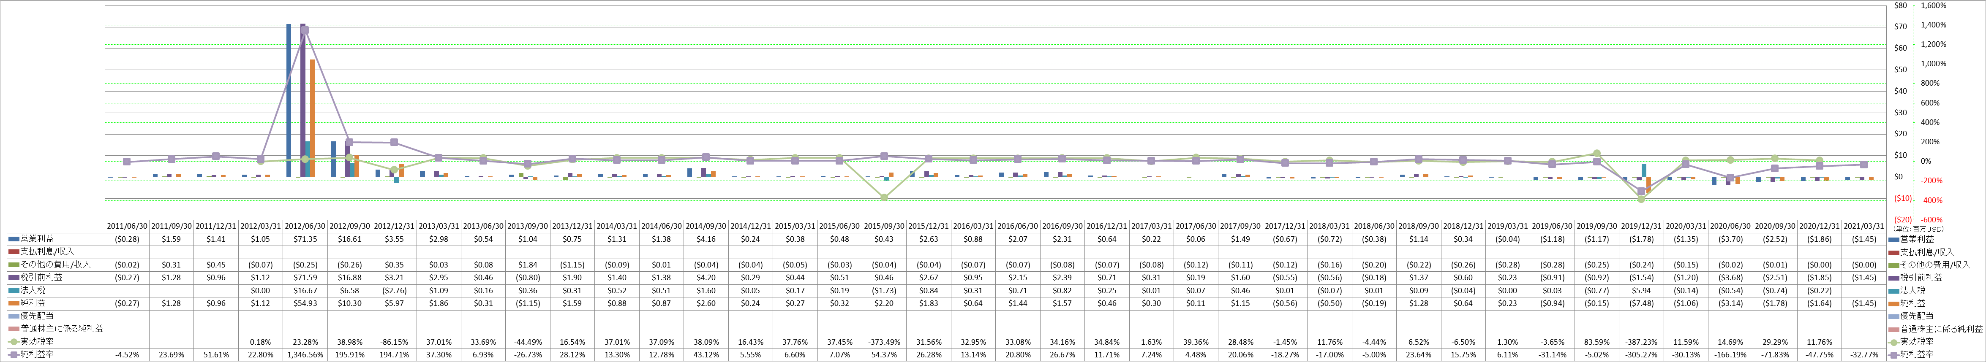Click the 83.59% effective tax rate cell
1986x362 pixels.
pos(1596,342)
